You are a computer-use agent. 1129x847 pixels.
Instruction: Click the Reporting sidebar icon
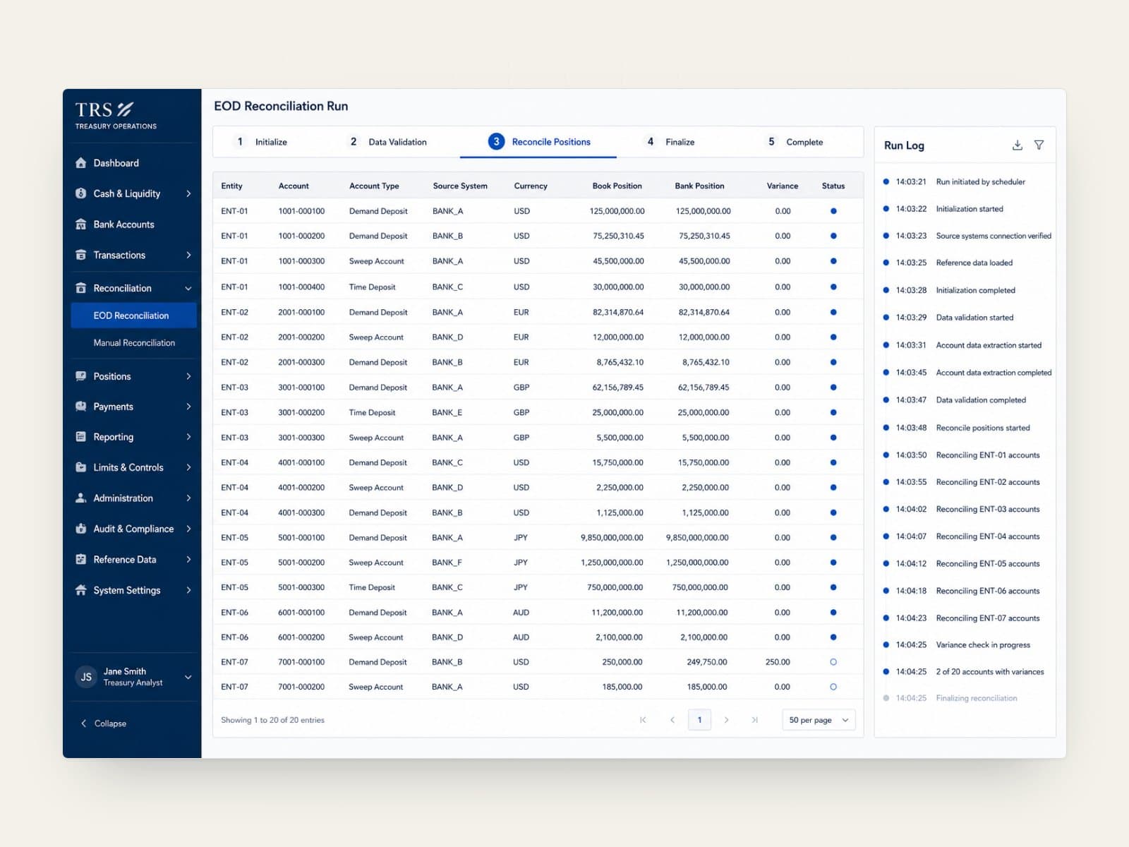(x=81, y=437)
